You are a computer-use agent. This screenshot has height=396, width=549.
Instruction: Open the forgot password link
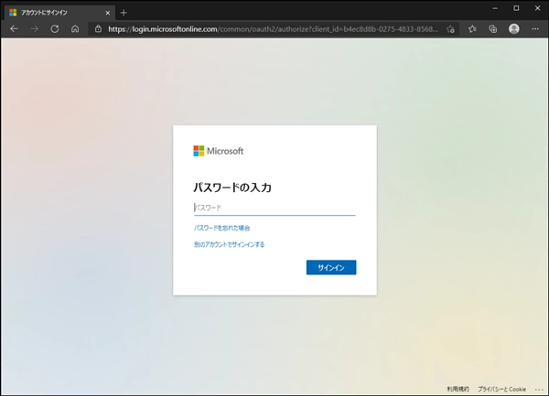[x=222, y=228]
